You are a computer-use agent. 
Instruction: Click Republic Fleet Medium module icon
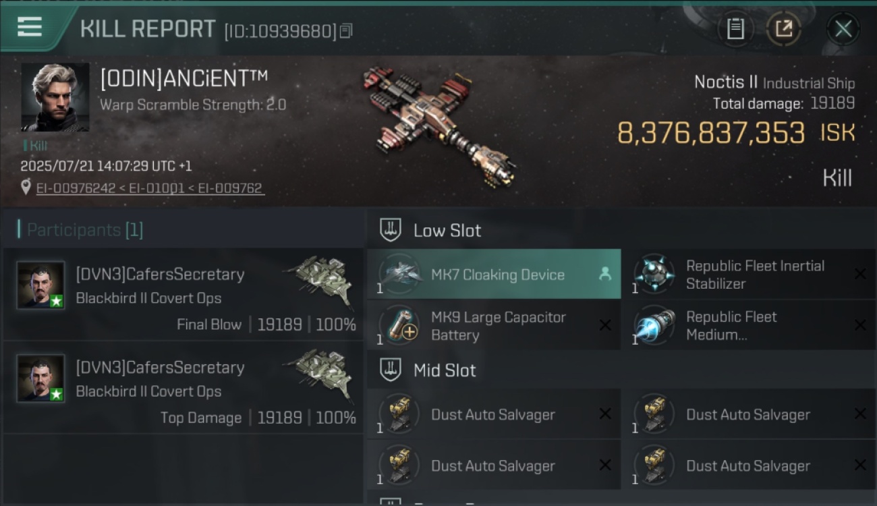(x=654, y=326)
